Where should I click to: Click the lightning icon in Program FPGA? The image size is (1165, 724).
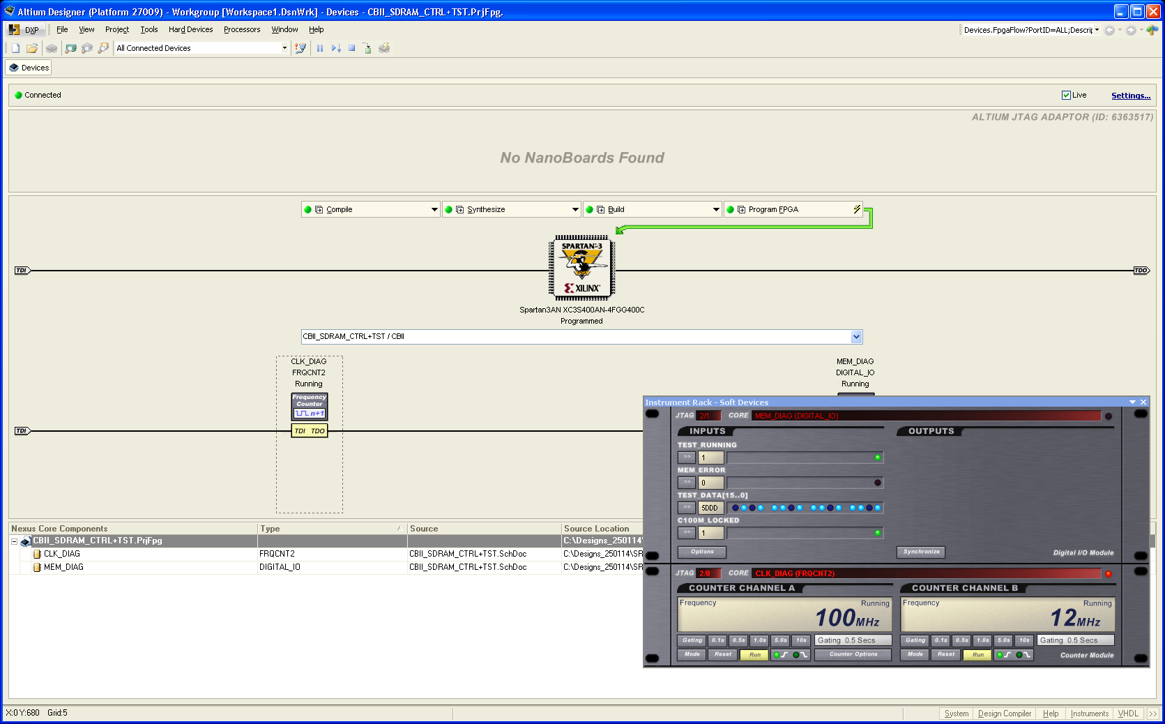857,209
